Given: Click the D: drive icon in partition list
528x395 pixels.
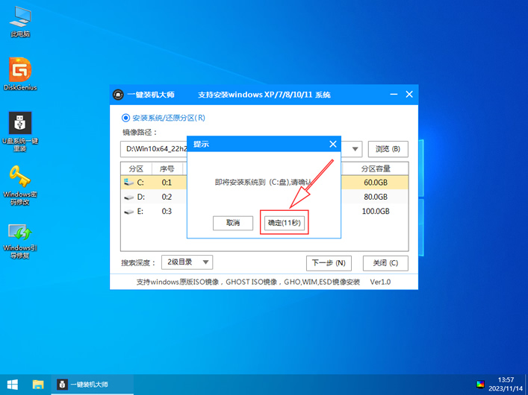Looking at the screenshot, I should (128, 197).
